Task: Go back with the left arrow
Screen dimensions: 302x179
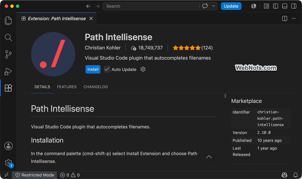Action: (88, 6)
